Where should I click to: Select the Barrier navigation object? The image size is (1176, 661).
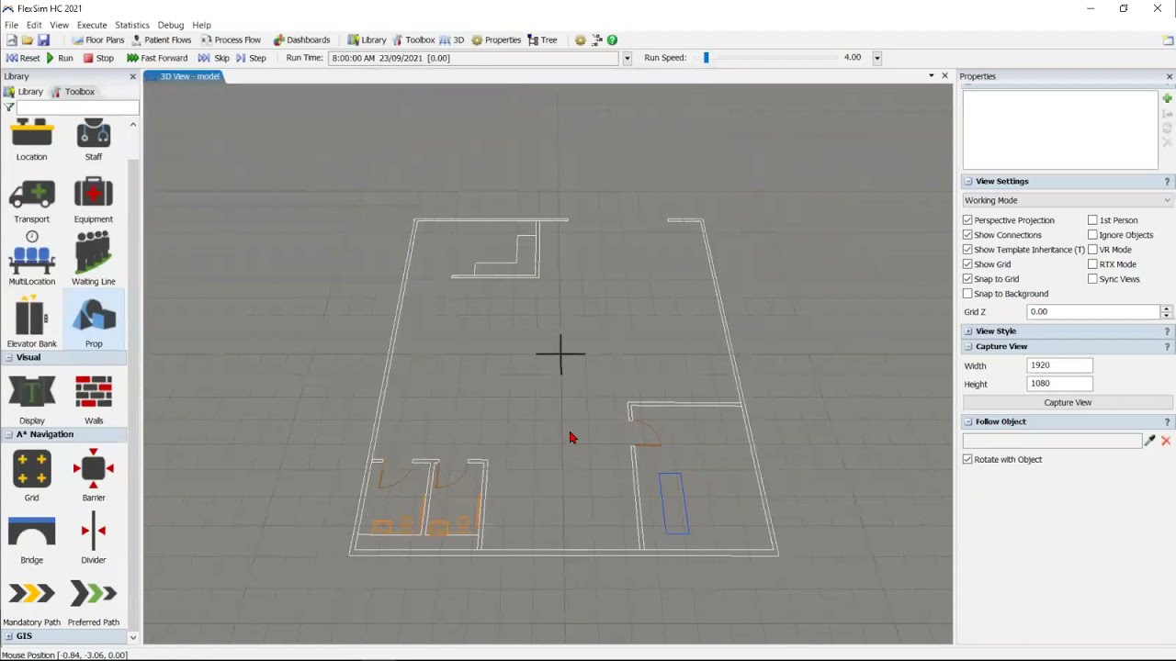[93, 476]
